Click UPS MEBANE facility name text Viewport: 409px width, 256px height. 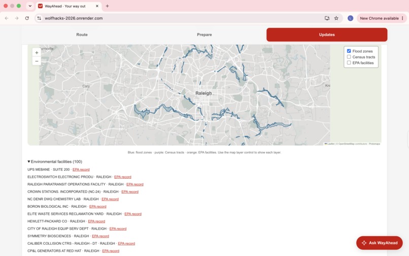coord(39,170)
